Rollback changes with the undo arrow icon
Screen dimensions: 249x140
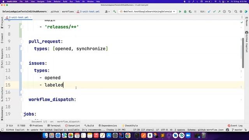click(x=230, y=12)
